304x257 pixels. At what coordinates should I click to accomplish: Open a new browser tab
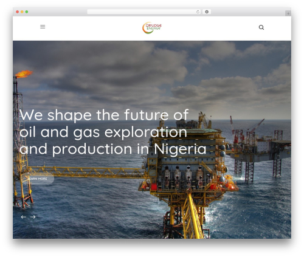pos(288,13)
